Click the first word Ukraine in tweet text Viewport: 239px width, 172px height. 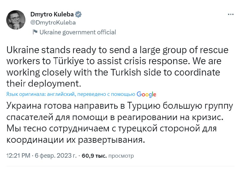pos(23,50)
